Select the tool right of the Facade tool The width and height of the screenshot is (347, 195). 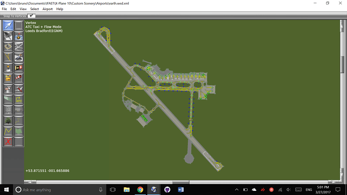tap(19, 110)
